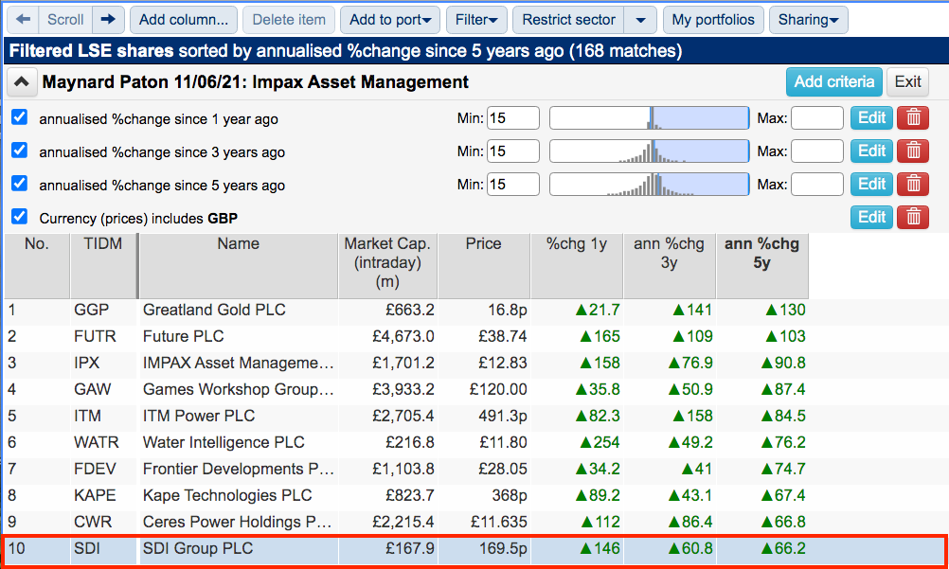
Task: Exit the filter editor
Action: [x=907, y=81]
